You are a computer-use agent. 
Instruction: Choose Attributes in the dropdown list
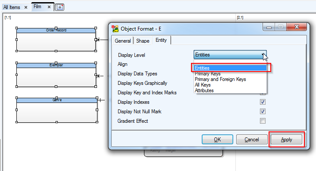pos(230,90)
